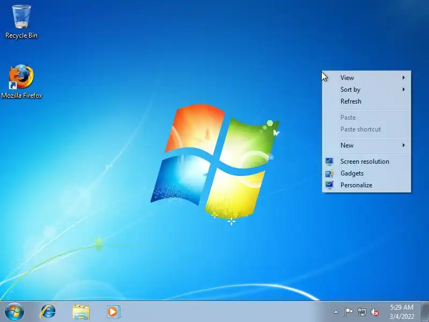
Task: Expand the New submenu
Action: point(366,145)
